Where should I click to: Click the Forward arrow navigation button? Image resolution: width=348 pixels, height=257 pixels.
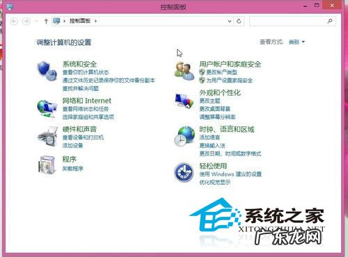coord(26,22)
